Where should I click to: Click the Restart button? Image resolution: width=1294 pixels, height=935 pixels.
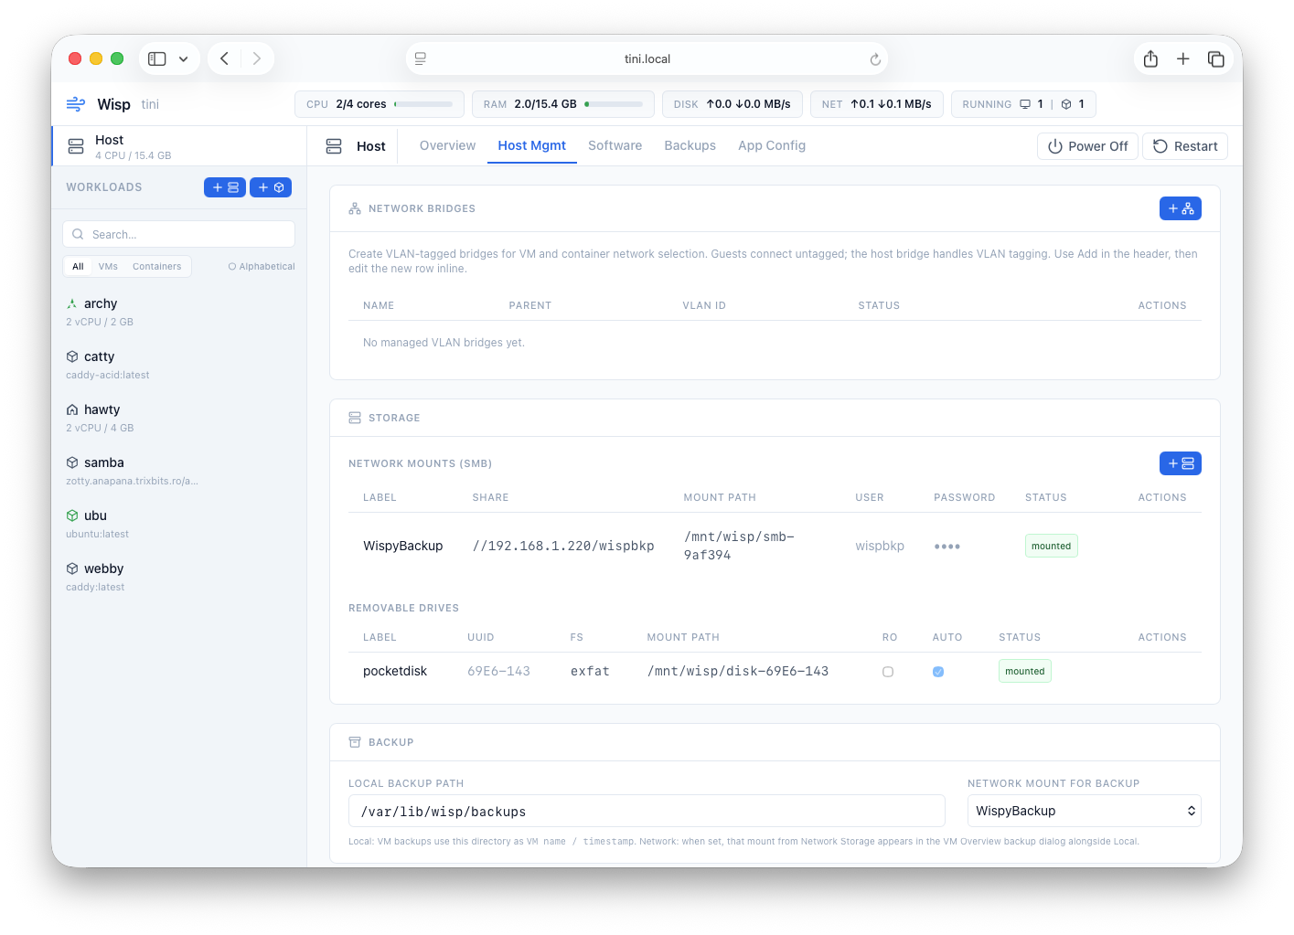click(1185, 146)
